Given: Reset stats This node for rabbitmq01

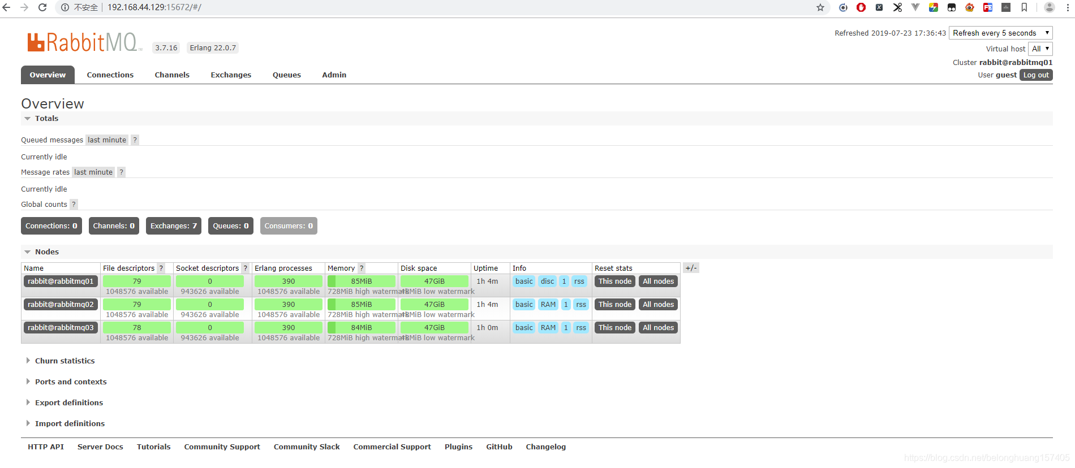Looking at the screenshot, I should click(x=615, y=281).
